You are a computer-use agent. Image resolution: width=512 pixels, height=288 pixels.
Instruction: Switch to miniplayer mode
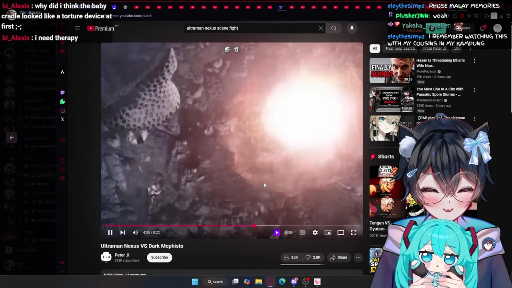(328, 232)
